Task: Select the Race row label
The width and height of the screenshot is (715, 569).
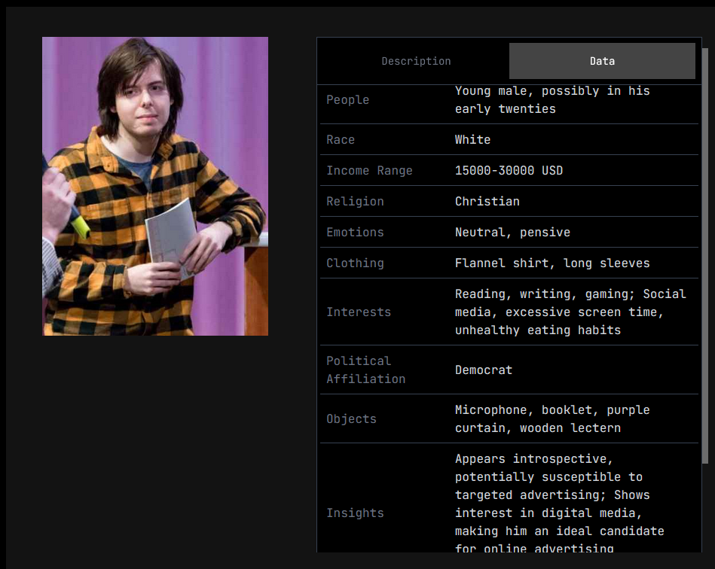Action: 341,140
